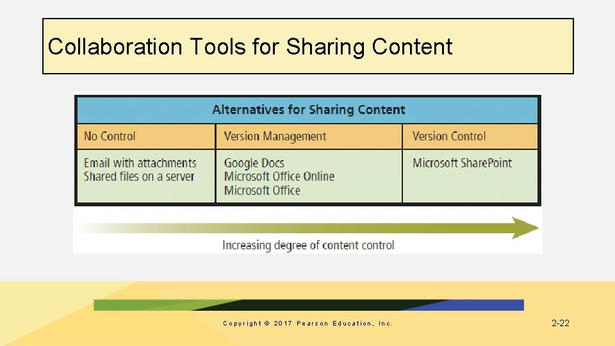Click the Google Docs entry
615x346 pixels.
tap(254, 163)
